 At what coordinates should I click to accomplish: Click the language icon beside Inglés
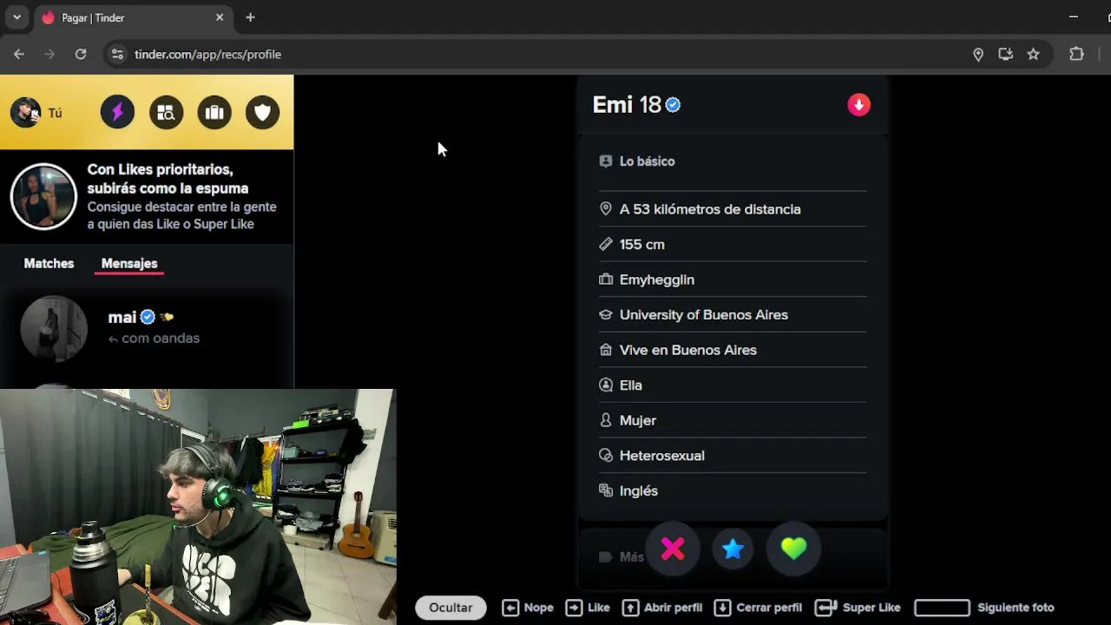tap(606, 490)
